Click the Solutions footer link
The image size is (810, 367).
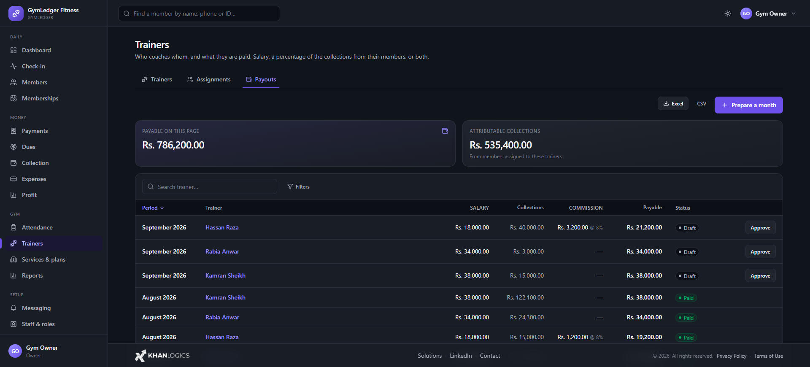coord(430,356)
